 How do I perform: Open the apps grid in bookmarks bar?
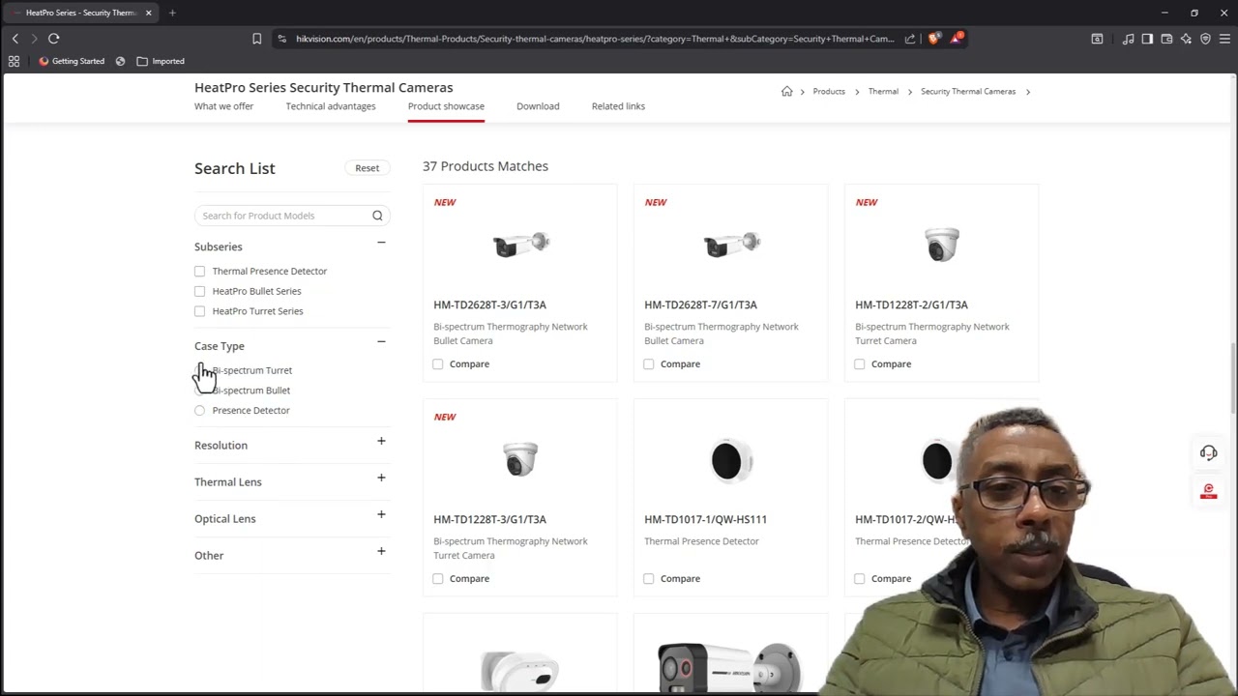tap(14, 61)
